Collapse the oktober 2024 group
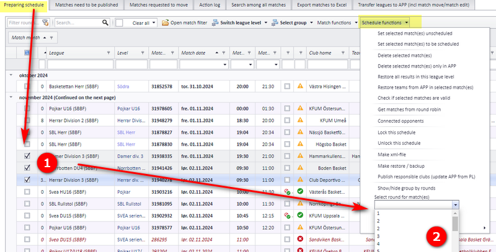496x252 pixels. click(x=11, y=76)
